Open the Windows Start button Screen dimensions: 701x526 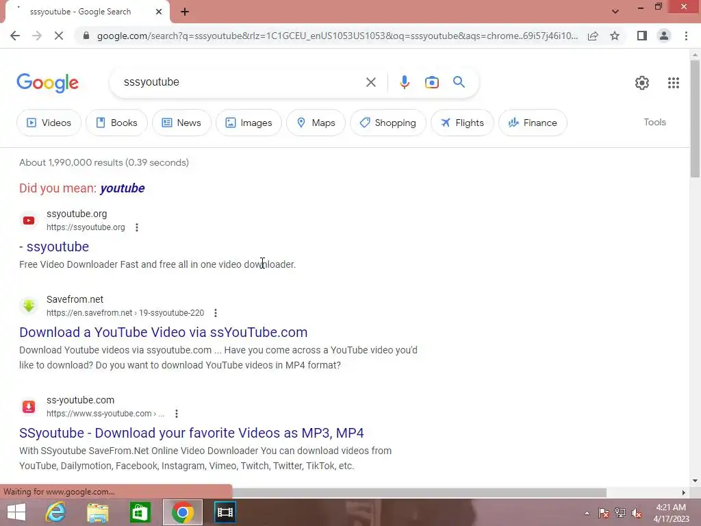tap(16, 512)
